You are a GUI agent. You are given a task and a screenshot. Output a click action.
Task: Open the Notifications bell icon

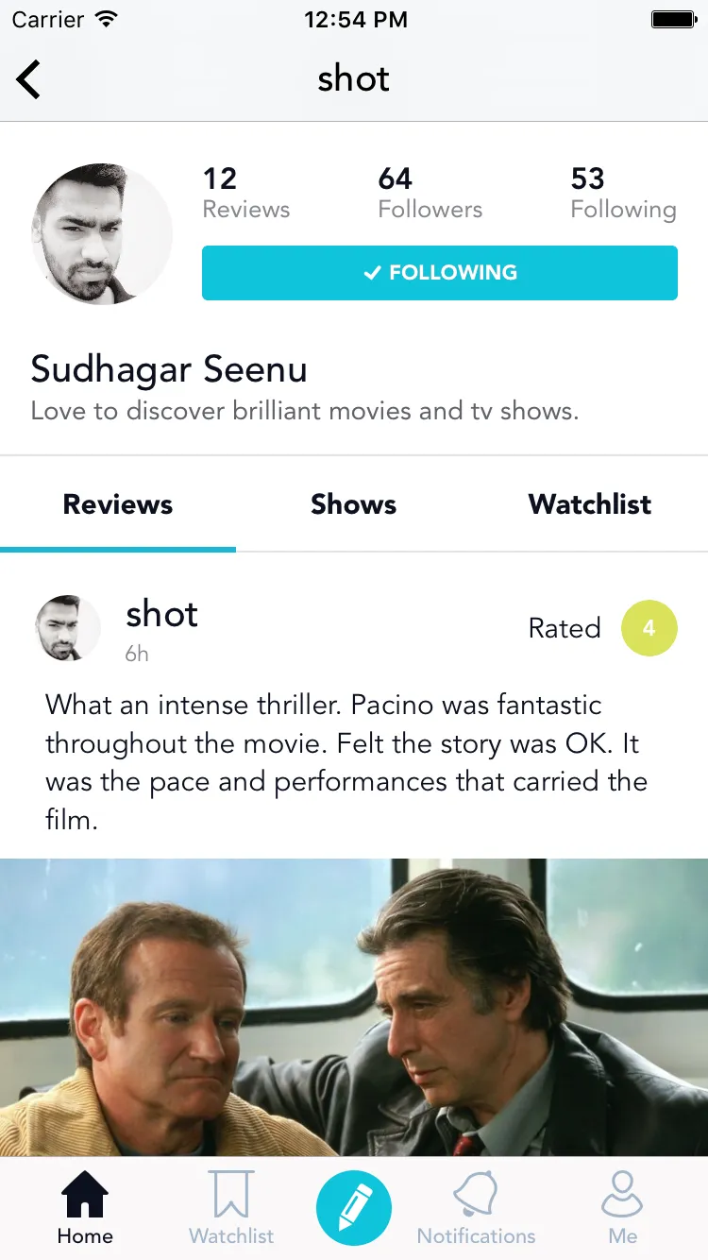476,1195
